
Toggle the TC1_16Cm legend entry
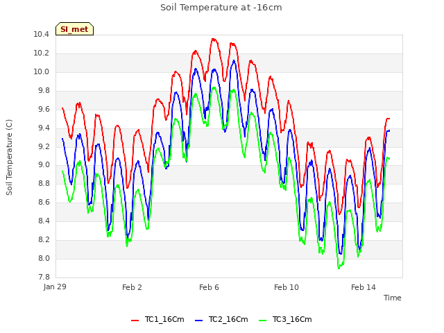point(157,319)
